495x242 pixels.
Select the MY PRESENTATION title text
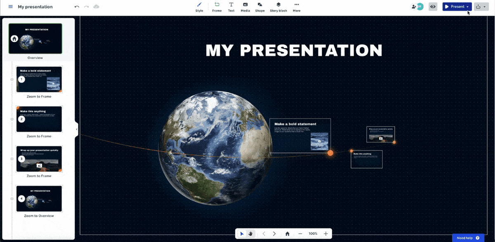[x=294, y=50]
